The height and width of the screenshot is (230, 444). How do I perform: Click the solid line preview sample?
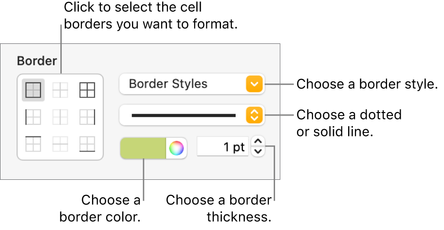point(183,115)
